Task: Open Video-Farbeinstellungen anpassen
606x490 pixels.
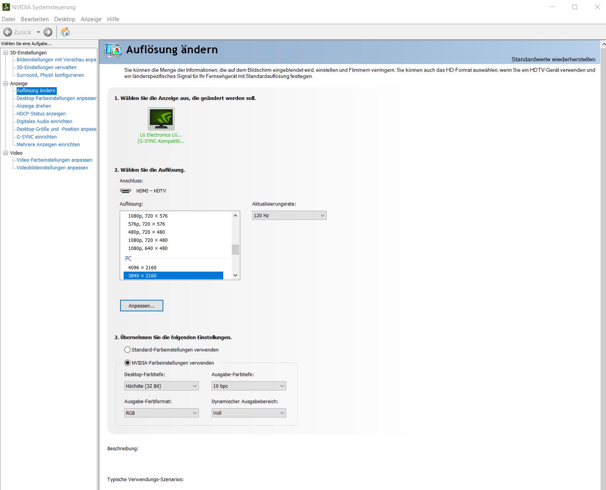Action: coord(54,160)
